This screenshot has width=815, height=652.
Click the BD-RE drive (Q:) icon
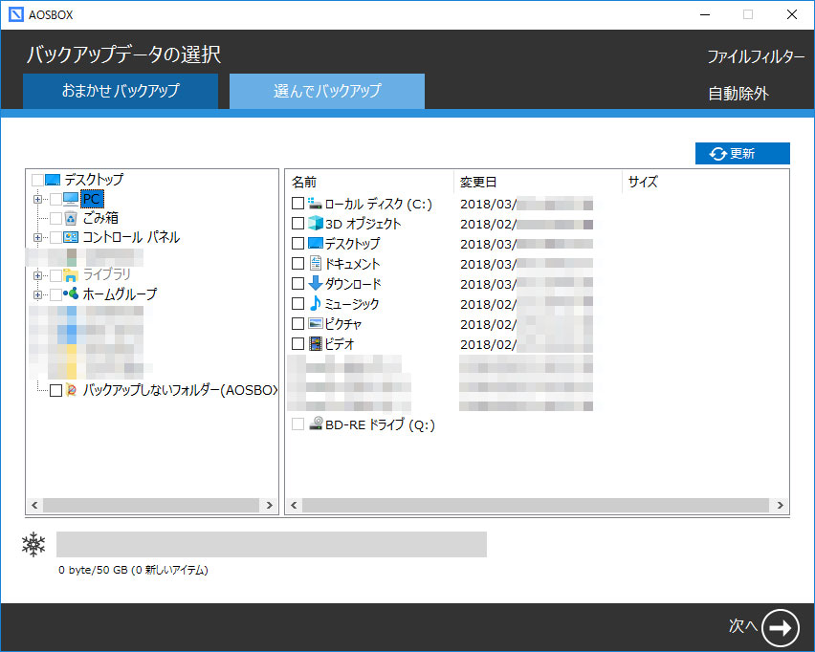[x=315, y=424]
